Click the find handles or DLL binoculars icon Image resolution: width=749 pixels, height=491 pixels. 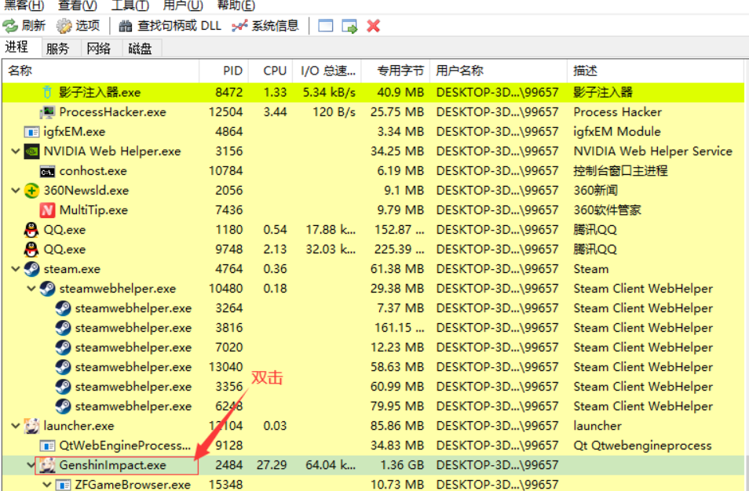point(126,26)
